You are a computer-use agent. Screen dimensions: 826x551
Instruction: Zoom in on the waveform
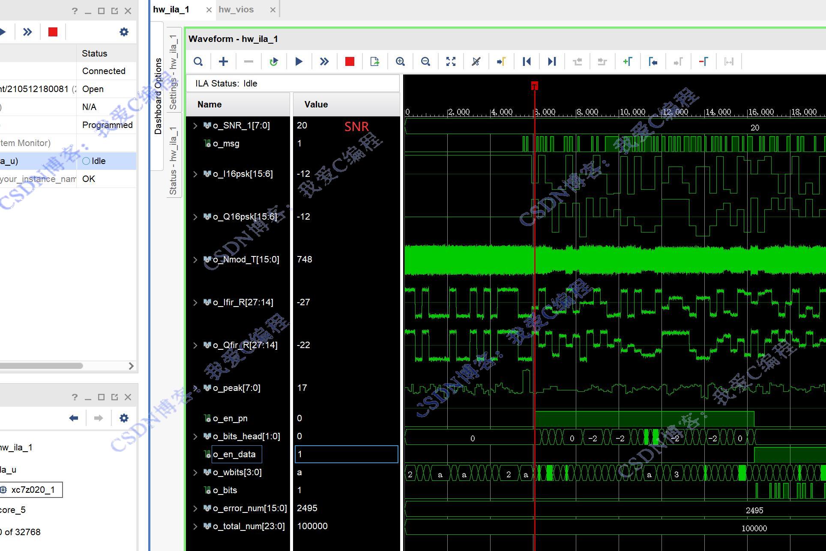(x=400, y=62)
